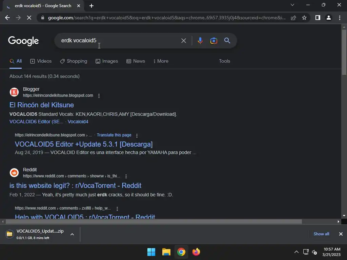Click the scroll down arrow

click(x=344, y=216)
